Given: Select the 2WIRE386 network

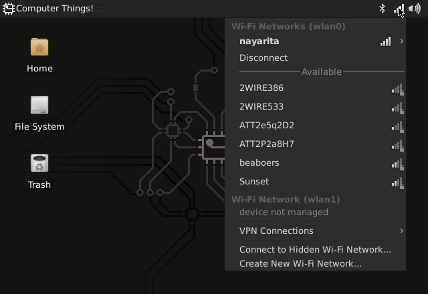Looking at the screenshot, I should 261,88.
